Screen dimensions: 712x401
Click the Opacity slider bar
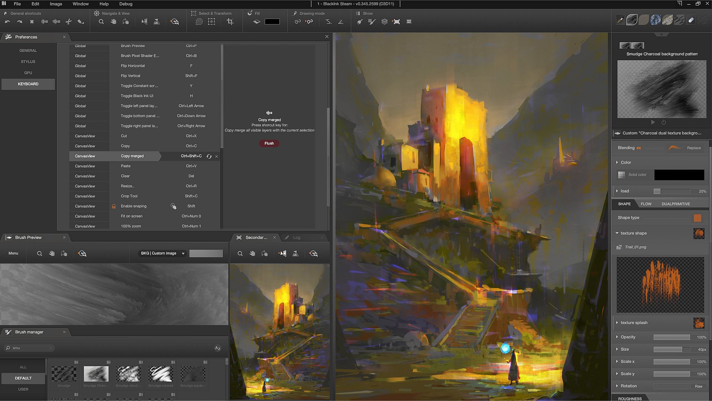(672, 337)
